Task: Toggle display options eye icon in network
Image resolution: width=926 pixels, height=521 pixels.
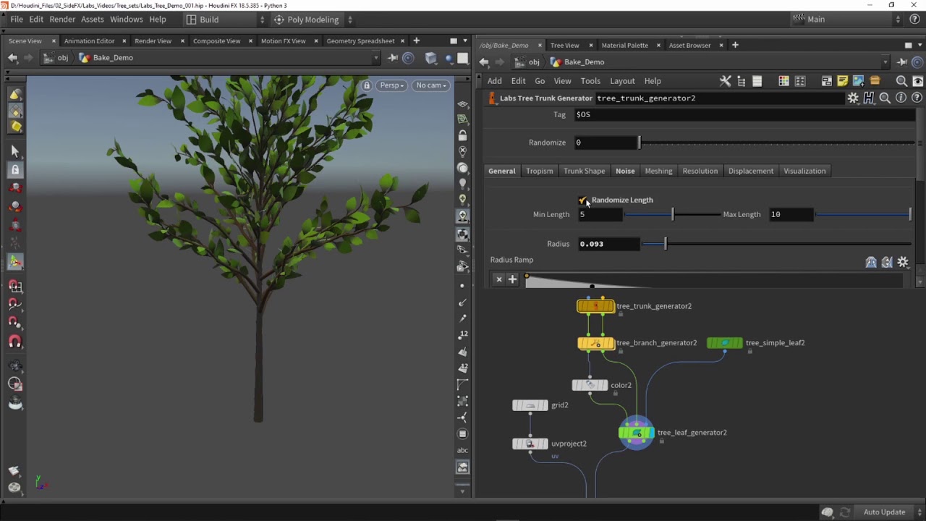Action: click(917, 81)
